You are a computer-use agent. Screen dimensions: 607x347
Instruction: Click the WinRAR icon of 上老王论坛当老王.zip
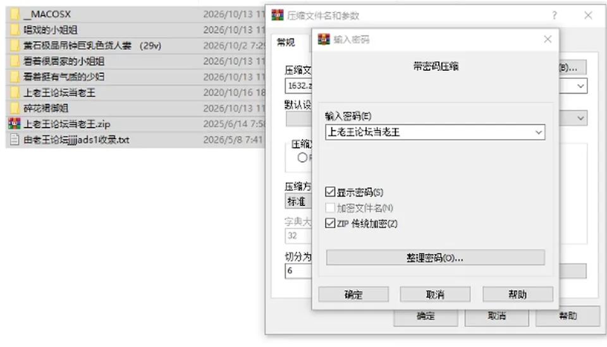tap(15, 124)
